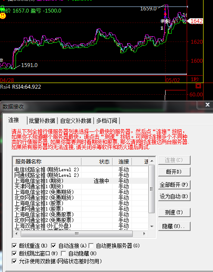Click the 连接 column header in server list

[122, 161]
